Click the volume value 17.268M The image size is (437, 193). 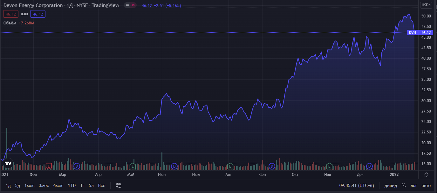pyautogui.click(x=26, y=23)
